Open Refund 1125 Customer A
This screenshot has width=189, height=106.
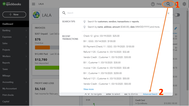tap(106, 52)
